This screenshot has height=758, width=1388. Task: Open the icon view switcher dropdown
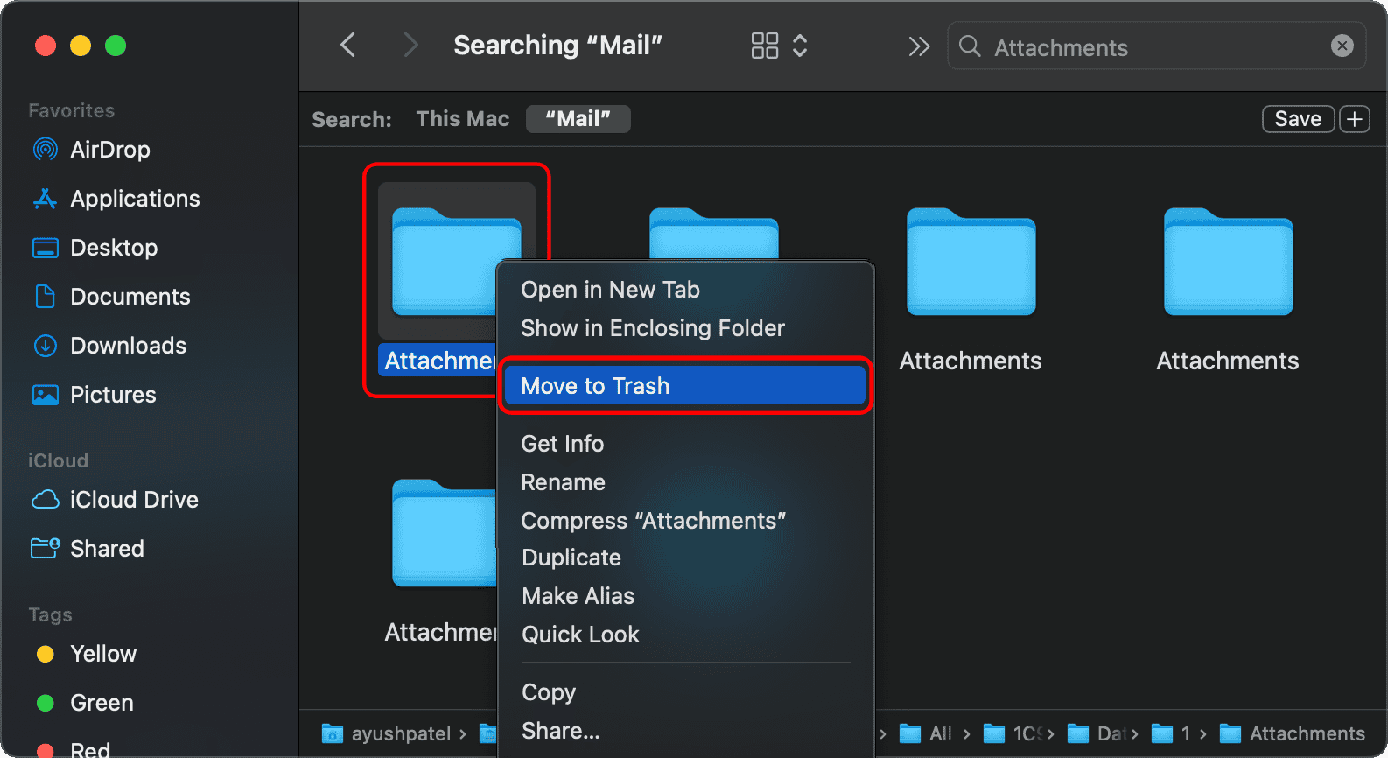[x=778, y=46]
